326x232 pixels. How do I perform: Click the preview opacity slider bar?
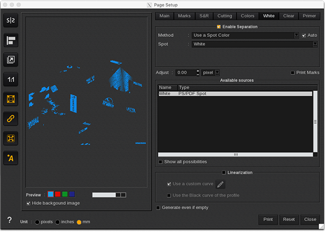click(109, 195)
